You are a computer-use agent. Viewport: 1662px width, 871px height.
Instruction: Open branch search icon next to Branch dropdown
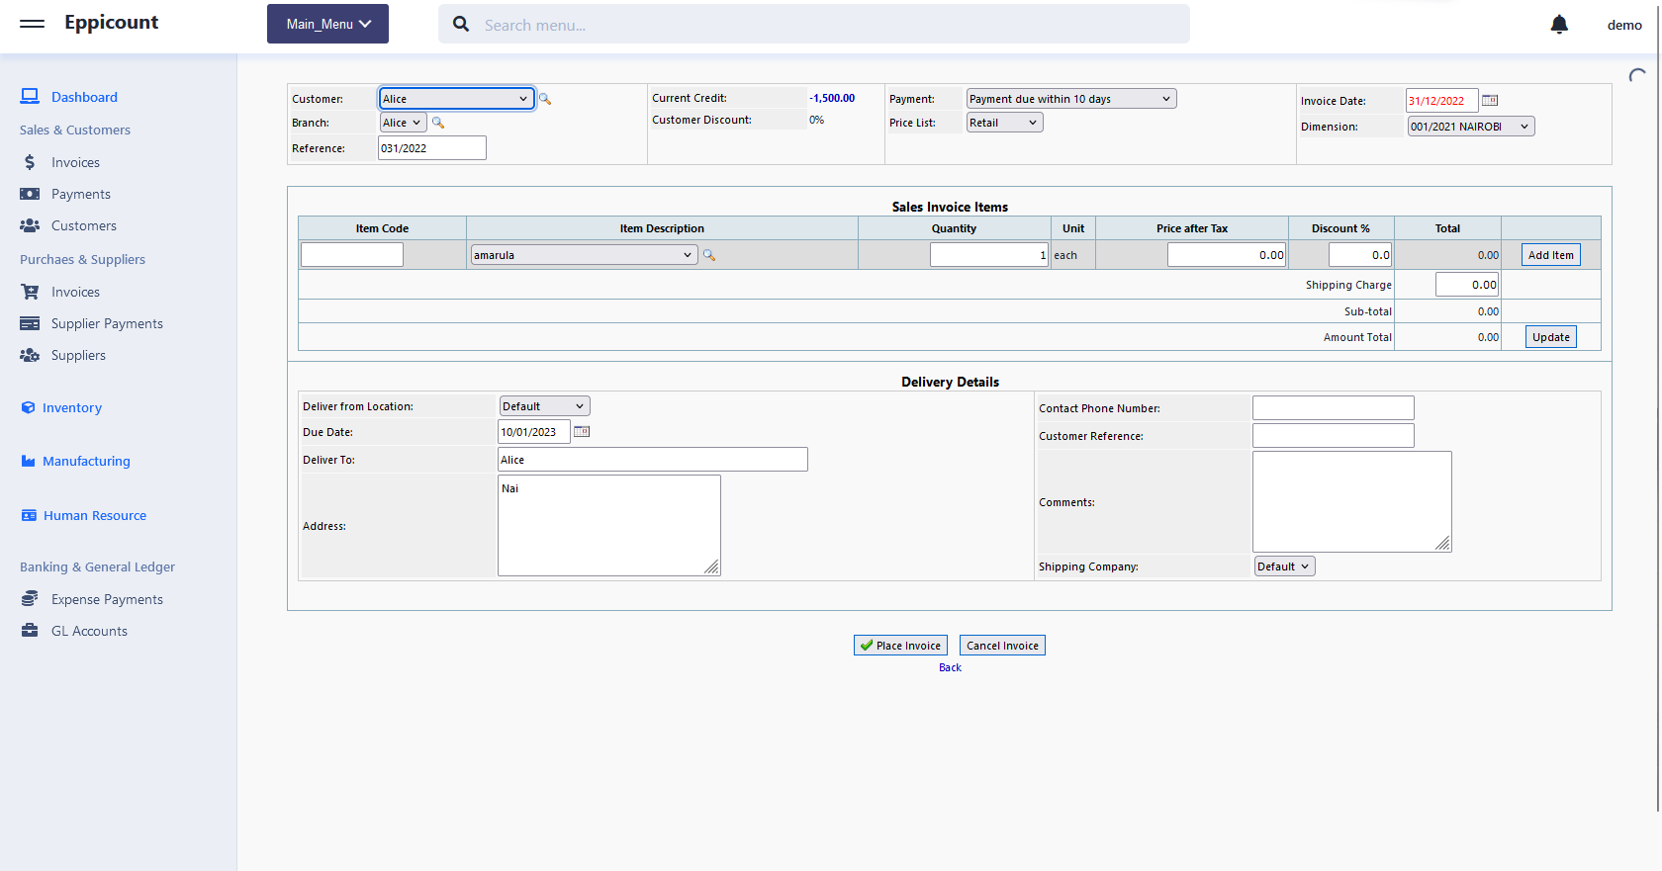(438, 123)
